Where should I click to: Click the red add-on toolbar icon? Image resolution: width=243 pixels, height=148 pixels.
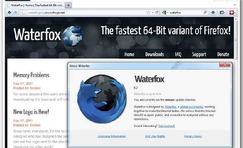point(232,13)
